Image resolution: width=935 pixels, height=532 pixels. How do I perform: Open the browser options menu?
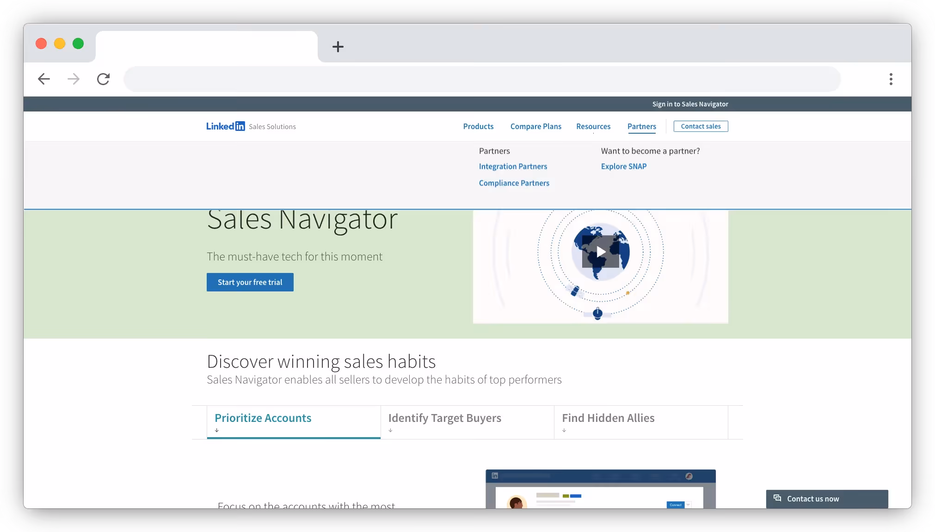[x=890, y=79]
